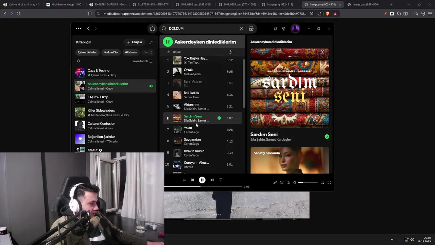Image resolution: width=435 pixels, height=245 pixels.
Task: Enter fullscreen mode in Spotify player
Action: pos(329,183)
